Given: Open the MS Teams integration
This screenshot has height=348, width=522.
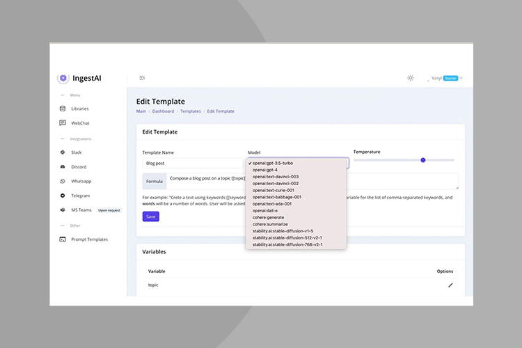Looking at the screenshot, I should pyautogui.click(x=81, y=209).
